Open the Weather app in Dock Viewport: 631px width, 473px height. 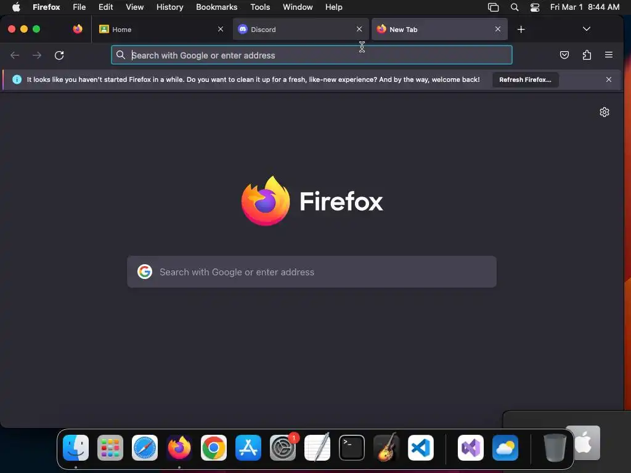click(x=505, y=447)
